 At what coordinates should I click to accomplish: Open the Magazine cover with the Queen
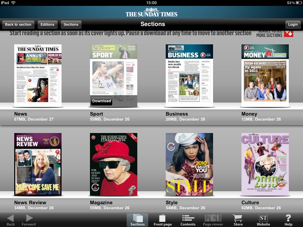click(x=114, y=164)
